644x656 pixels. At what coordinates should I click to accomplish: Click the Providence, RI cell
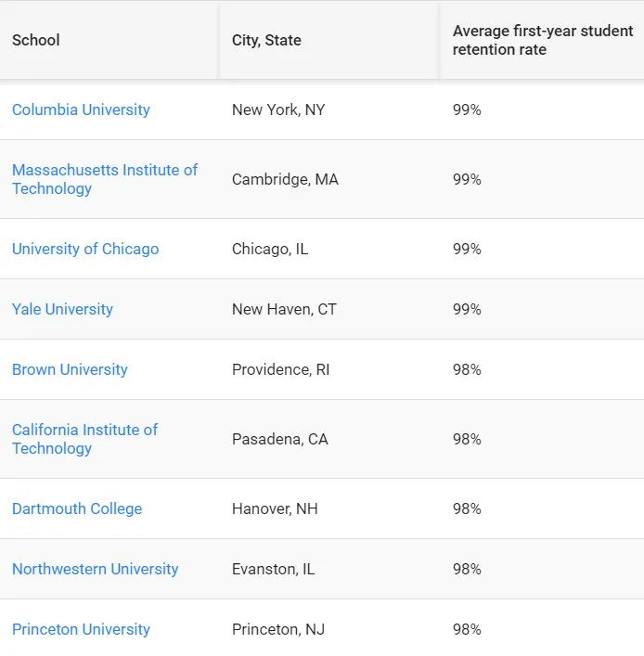pyautogui.click(x=280, y=369)
